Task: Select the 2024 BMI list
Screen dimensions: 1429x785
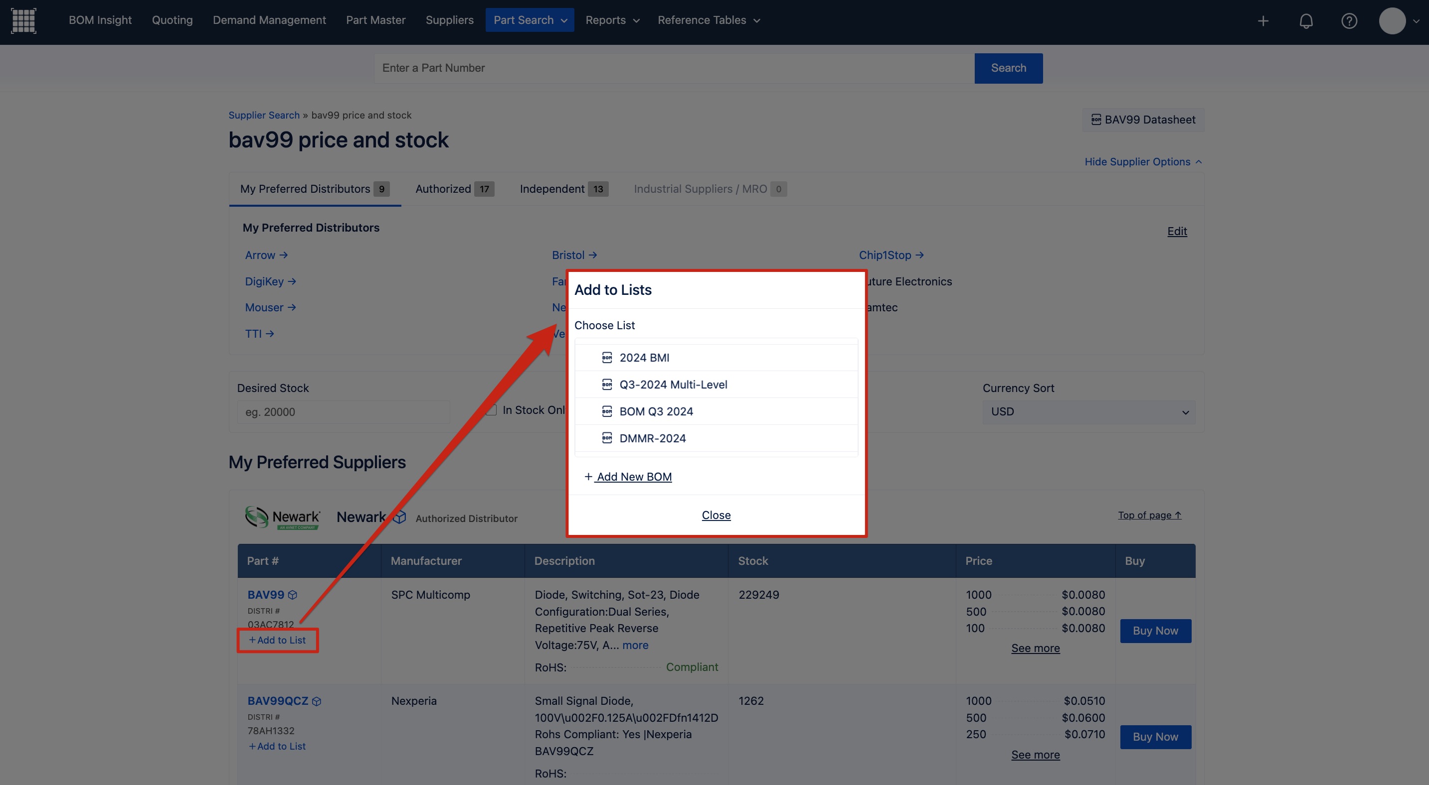Action: [716, 357]
